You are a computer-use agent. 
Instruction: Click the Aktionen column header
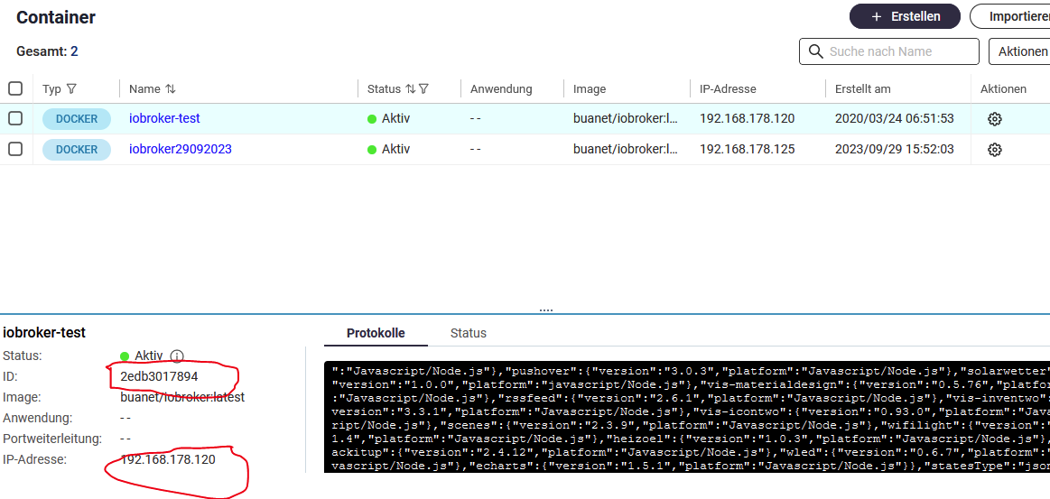coord(1003,89)
